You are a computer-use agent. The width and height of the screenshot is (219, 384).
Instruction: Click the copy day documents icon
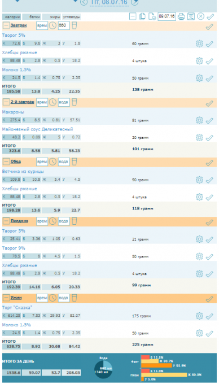[x=142, y=16]
